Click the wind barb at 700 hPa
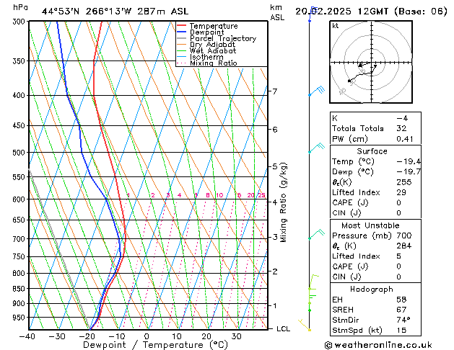 coord(317,234)
